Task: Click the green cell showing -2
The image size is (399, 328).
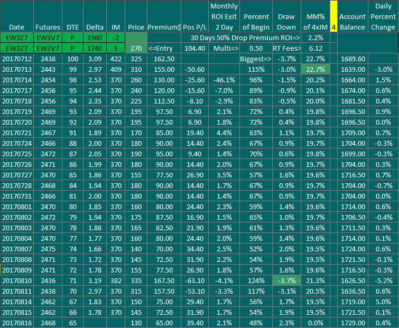Action: [x=116, y=38]
